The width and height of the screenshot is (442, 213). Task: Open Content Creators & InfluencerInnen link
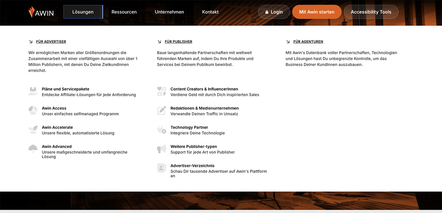tap(204, 89)
